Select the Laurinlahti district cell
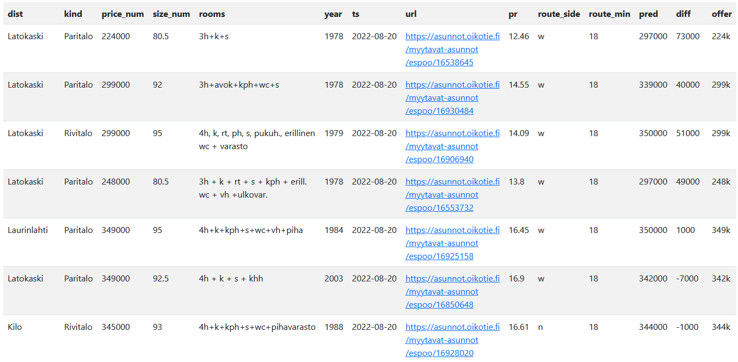 [x=28, y=230]
